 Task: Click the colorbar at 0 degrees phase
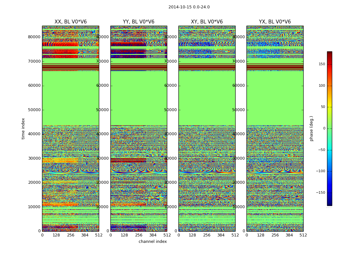(330, 128)
